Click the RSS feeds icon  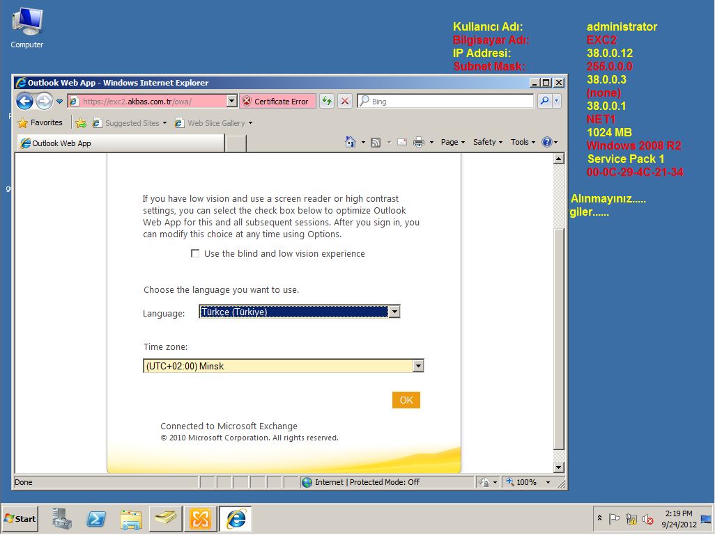[376, 143]
